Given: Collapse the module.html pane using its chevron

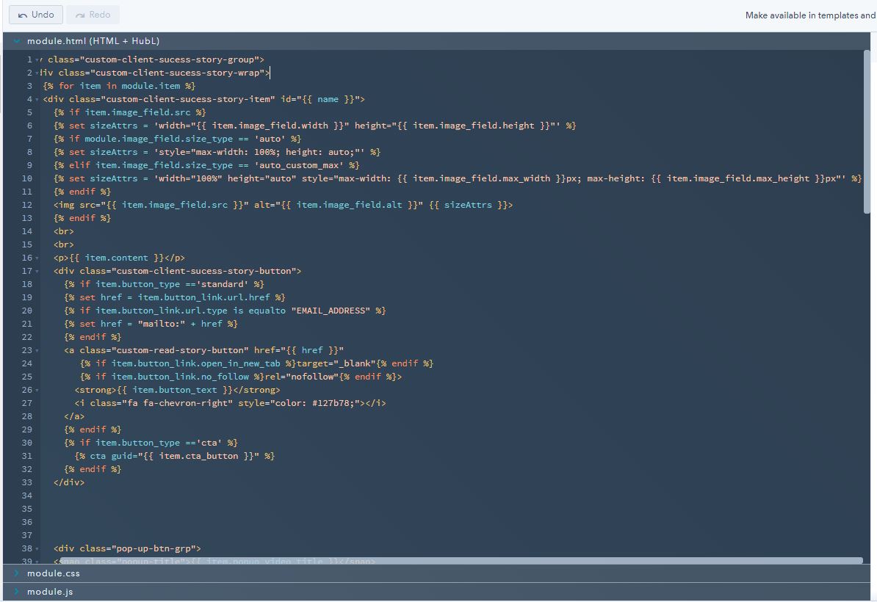Looking at the screenshot, I should coord(18,40).
